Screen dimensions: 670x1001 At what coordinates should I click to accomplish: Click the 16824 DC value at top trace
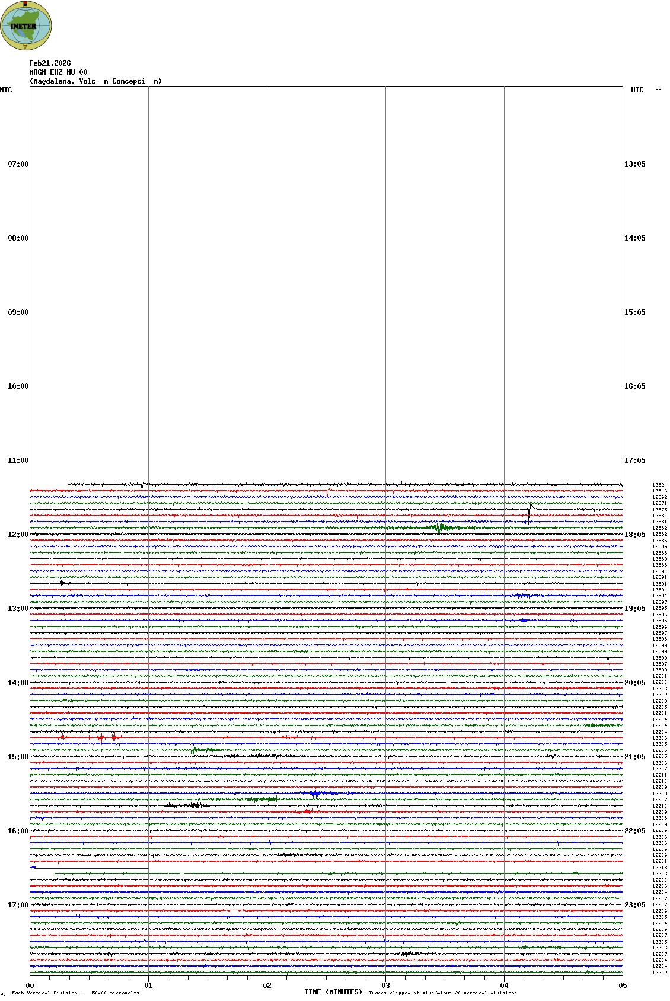click(x=659, y=485)
